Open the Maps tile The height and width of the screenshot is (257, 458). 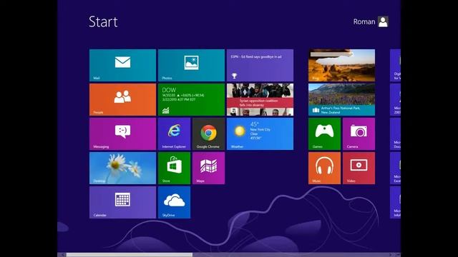click(208, 168)
